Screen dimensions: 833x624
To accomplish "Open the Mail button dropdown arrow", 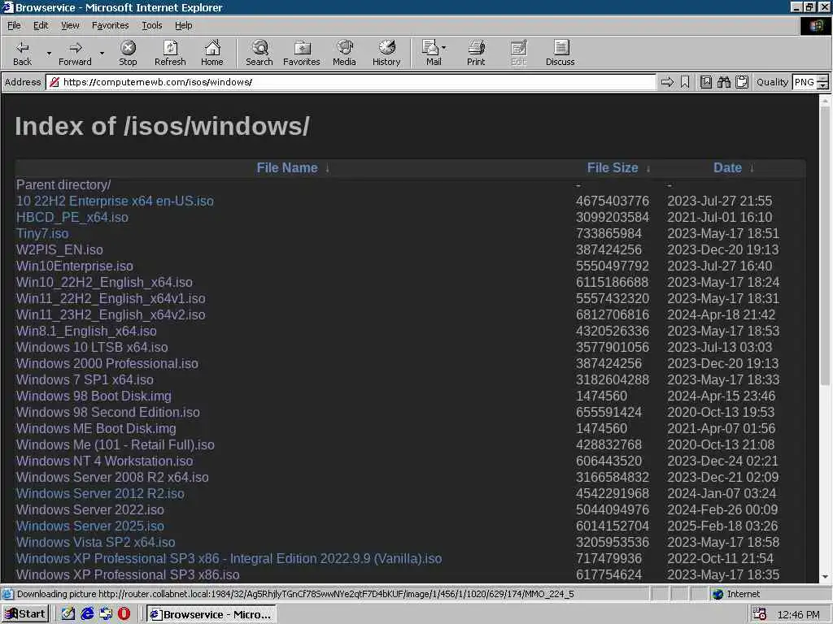I will click(x=444, y=48).
